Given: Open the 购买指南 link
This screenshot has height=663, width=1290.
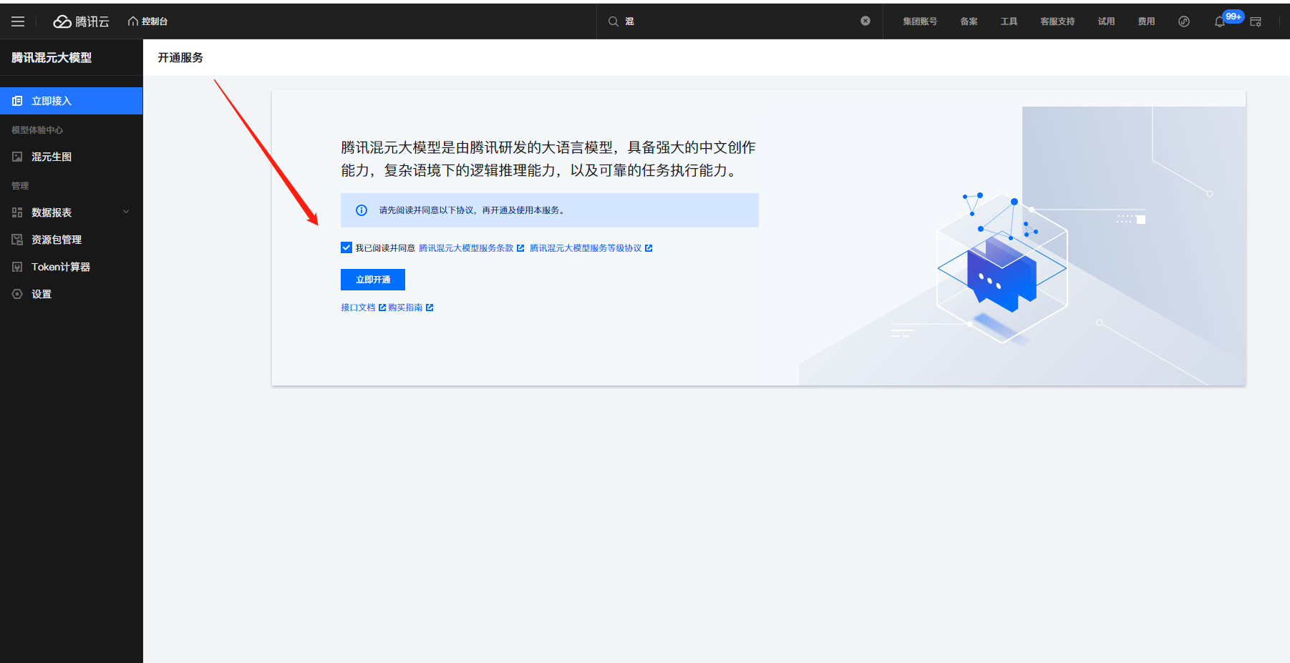Looking at the screenshot, I should point(406,308).
